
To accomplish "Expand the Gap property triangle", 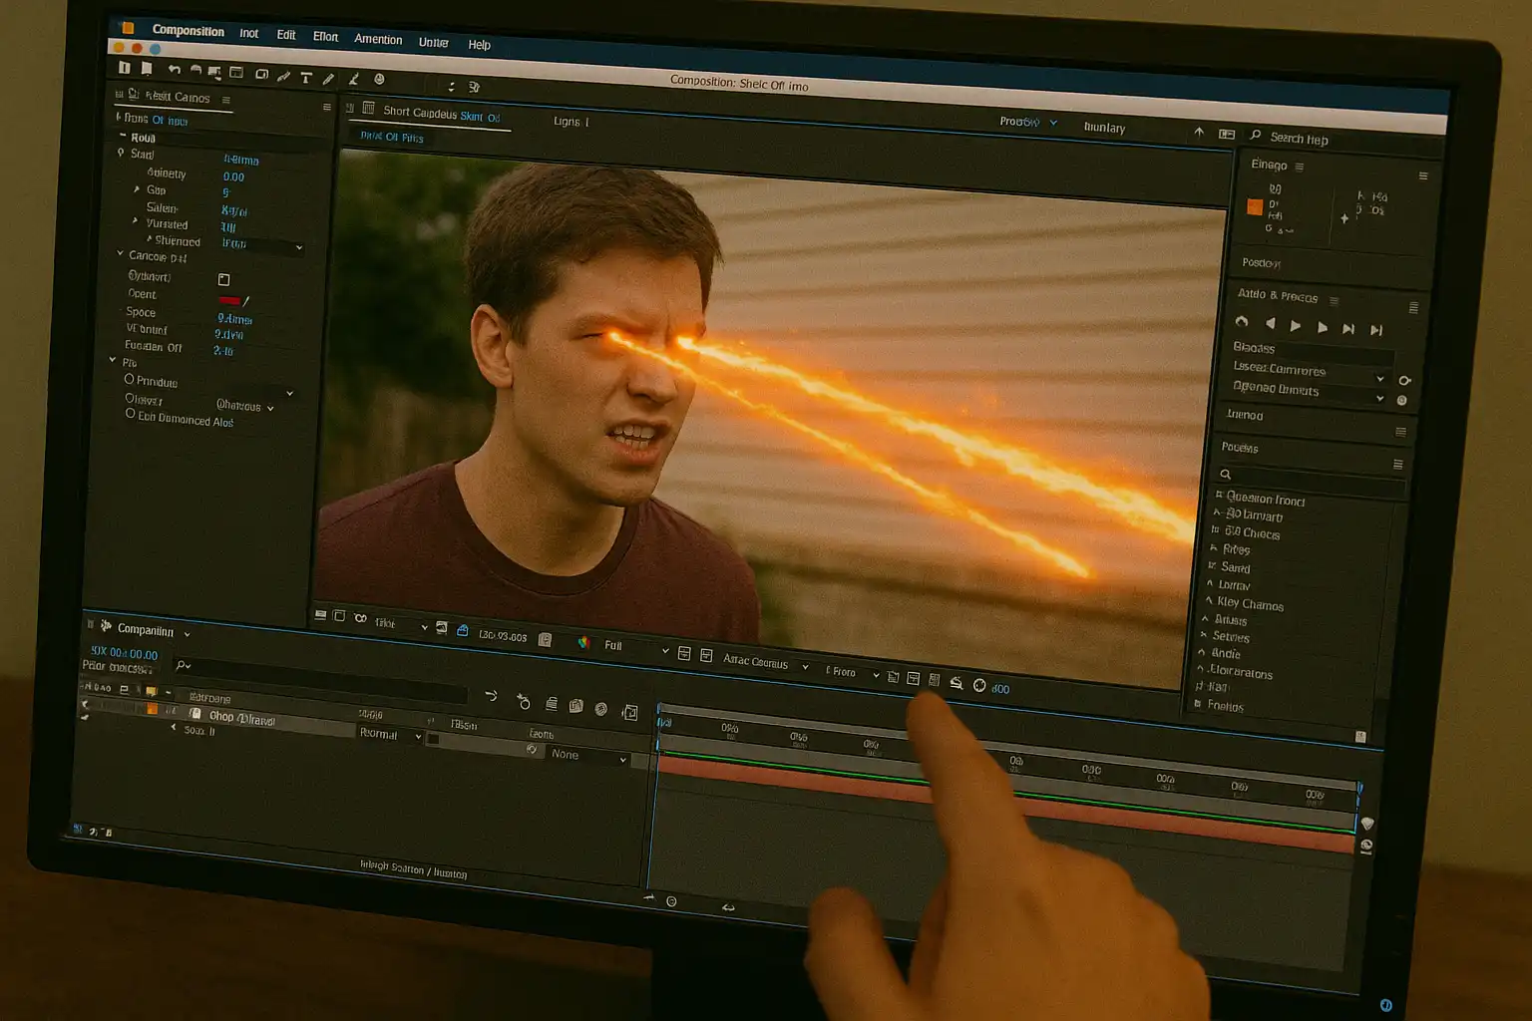I will click(137, 188).
